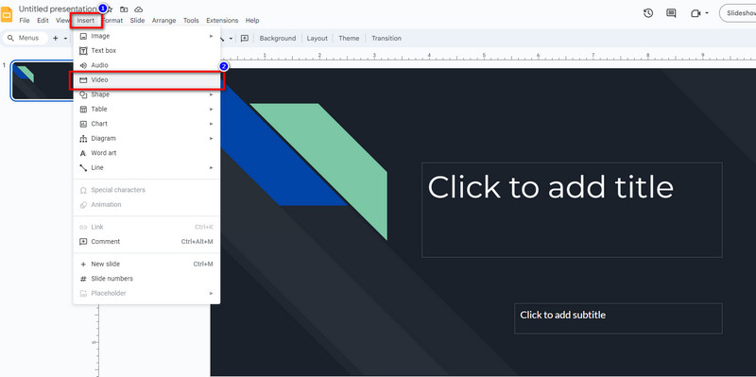
Task: Click the Diagram hierarchy icon
Action: pos(83,138)
